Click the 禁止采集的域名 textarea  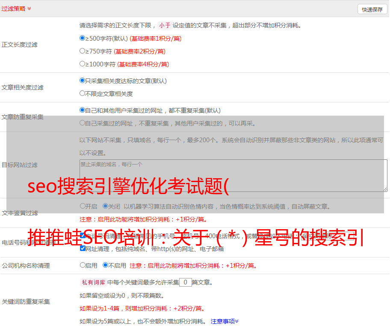233,176
